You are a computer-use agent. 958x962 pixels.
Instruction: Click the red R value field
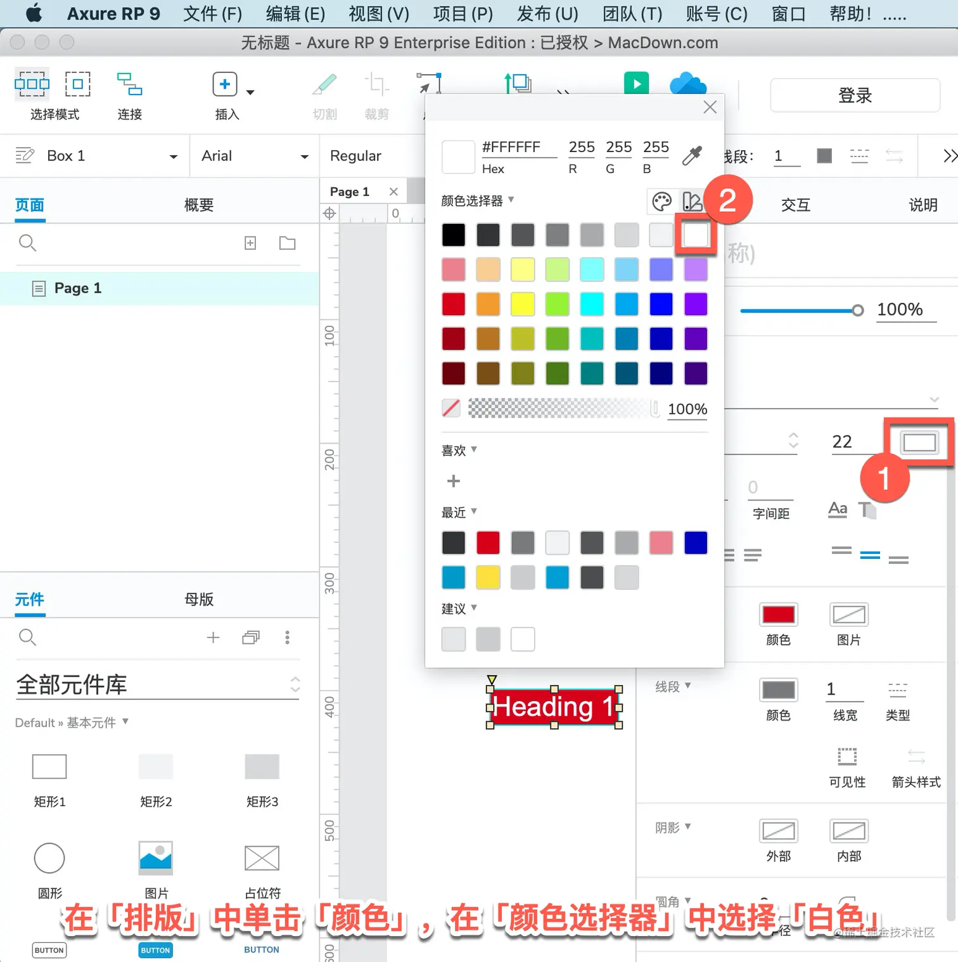coord(581,147)
